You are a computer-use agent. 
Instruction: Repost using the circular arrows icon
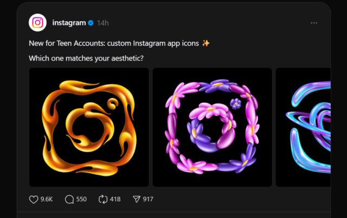(x=103, y=199)
